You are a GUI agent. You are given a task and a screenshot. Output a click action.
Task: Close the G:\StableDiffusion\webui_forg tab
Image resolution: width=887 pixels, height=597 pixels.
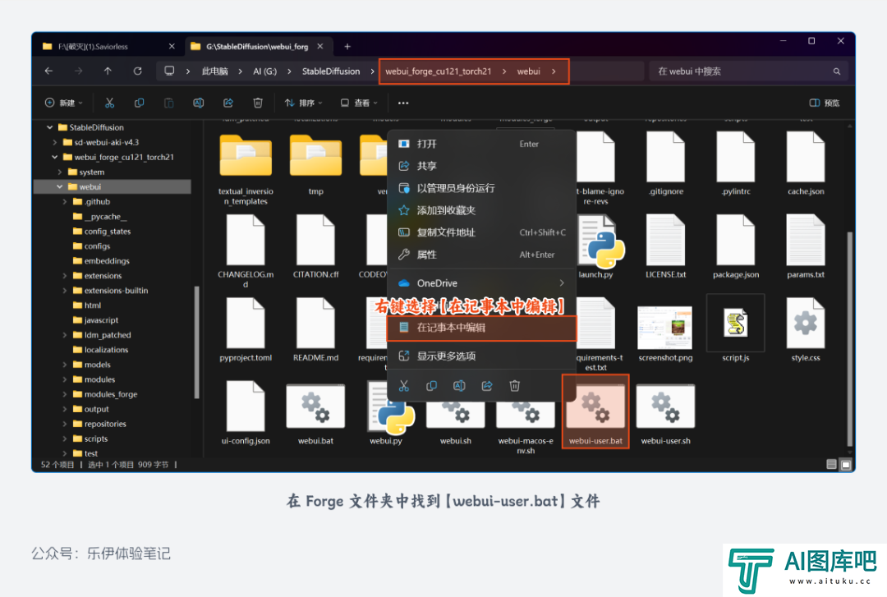tap(320, 47)
